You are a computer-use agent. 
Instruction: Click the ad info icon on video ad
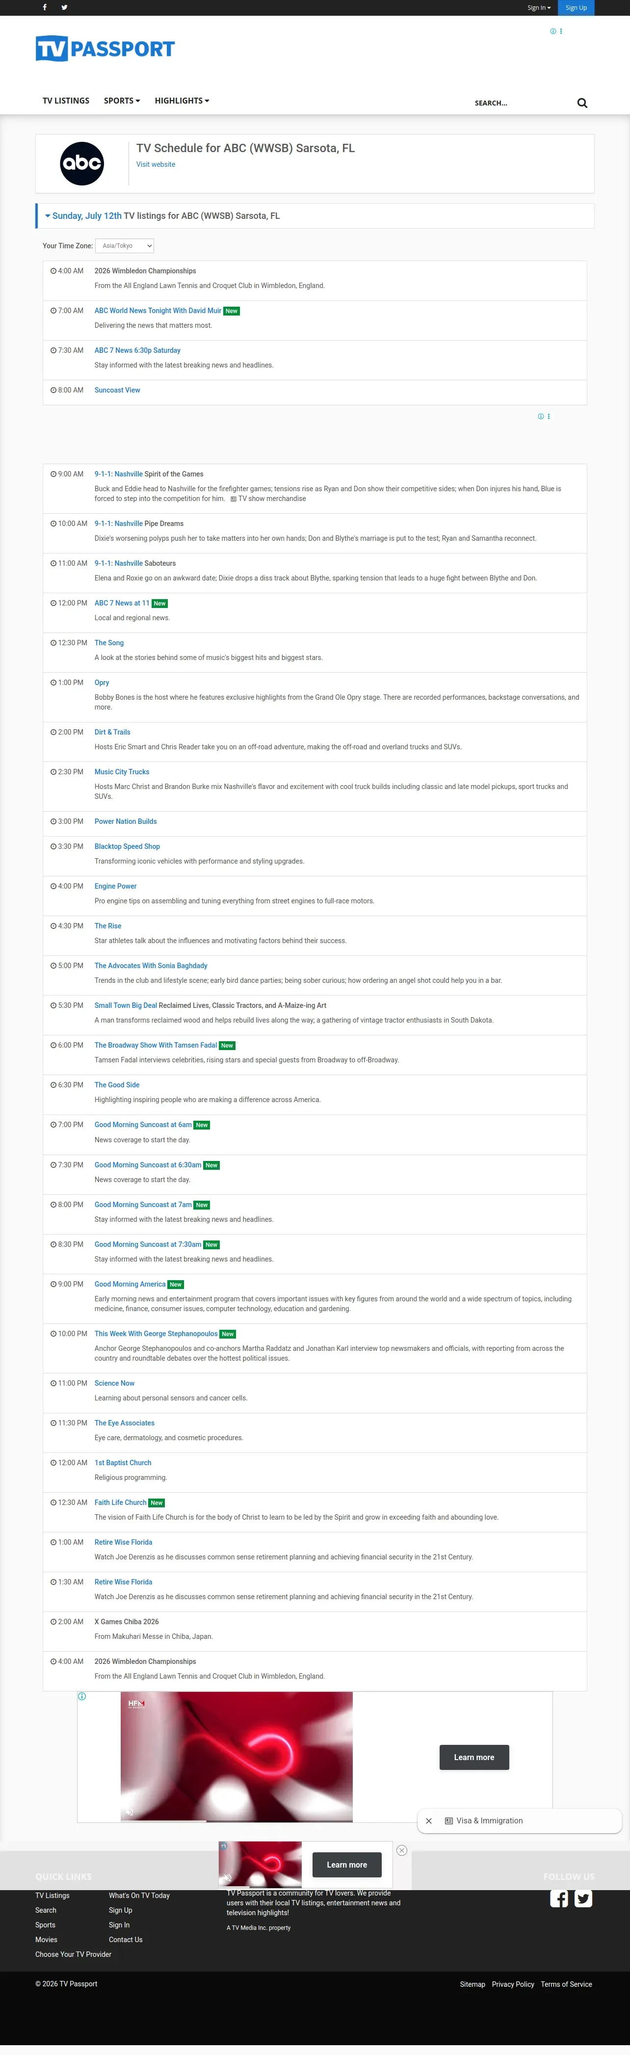(x=82, y=1696)
